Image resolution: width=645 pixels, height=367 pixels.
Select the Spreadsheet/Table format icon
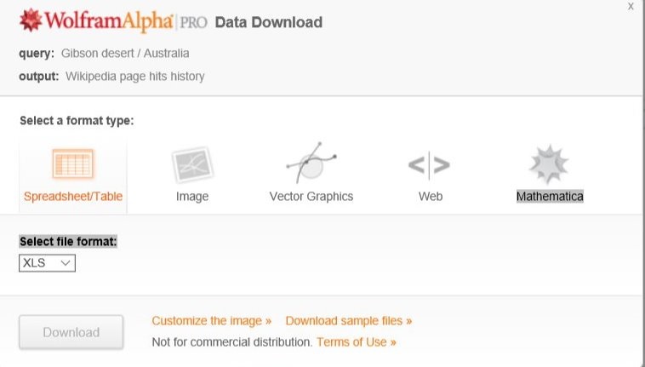click(x=73, y=163)
